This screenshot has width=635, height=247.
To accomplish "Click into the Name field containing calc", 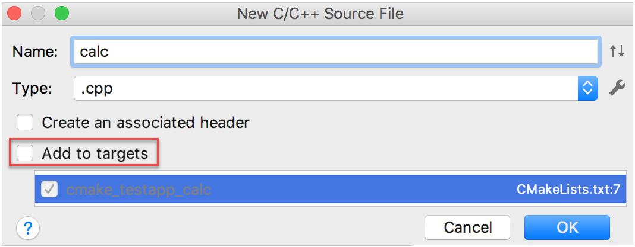I will (335, 52).
